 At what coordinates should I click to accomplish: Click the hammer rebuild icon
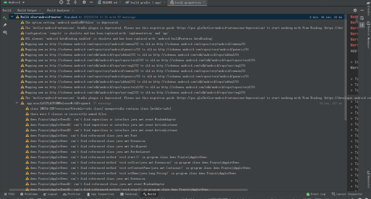[x=5, y=18]
